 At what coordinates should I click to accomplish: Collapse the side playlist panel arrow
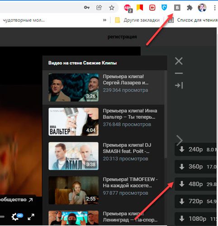click(179, 85)
